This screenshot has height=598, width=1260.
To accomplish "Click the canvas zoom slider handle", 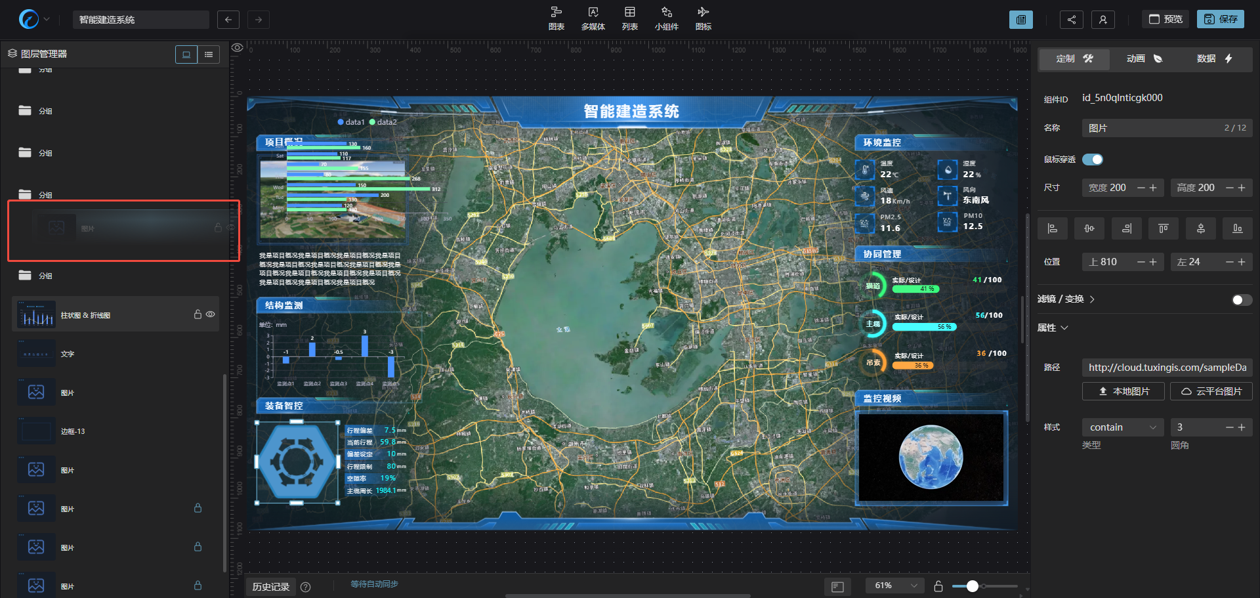I will click(973, 586).
